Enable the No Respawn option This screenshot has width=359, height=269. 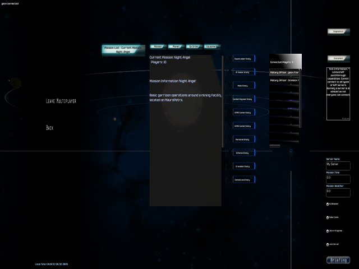click(328, 204)
